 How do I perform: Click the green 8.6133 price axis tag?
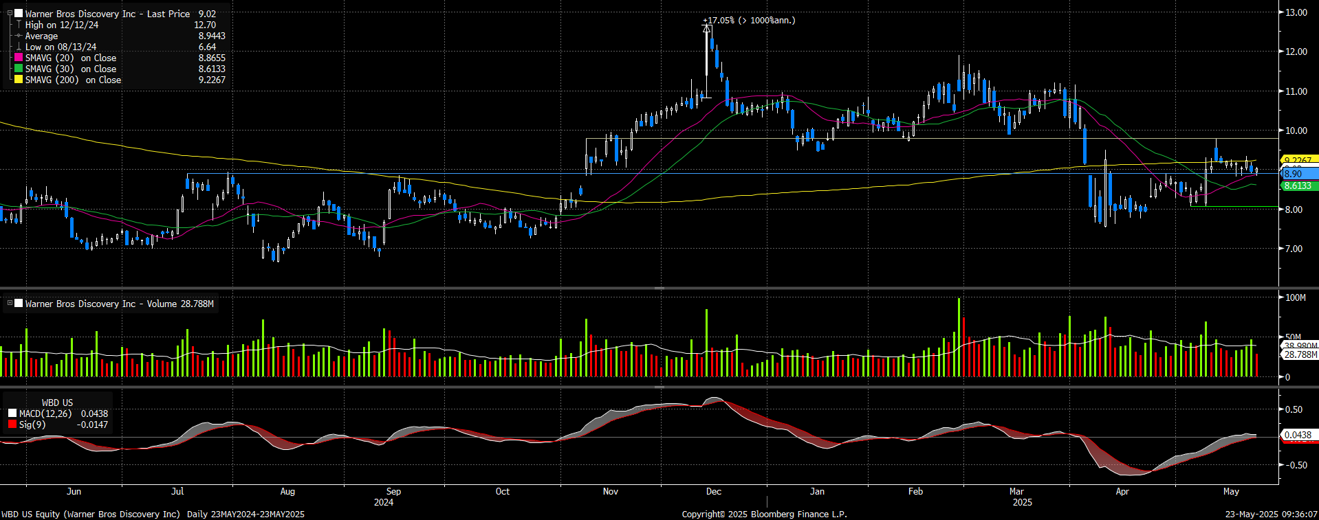coord(1298,185)
